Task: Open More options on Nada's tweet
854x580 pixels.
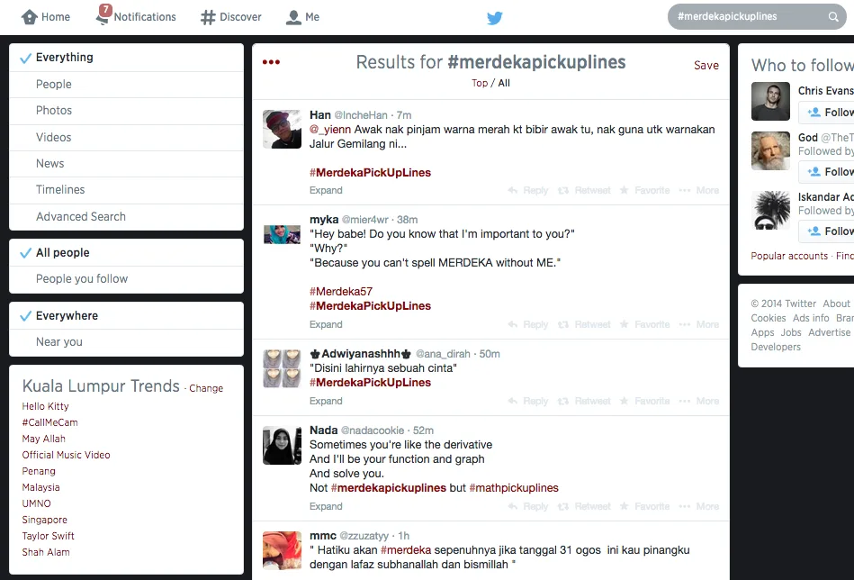Action: click(699, 507)
